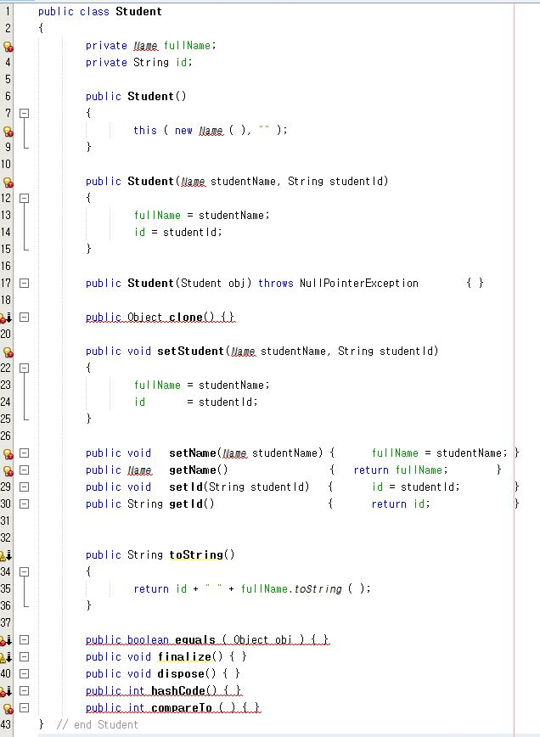Click 'hashCode' method name
540x737 pixels.
pos(178,690)
